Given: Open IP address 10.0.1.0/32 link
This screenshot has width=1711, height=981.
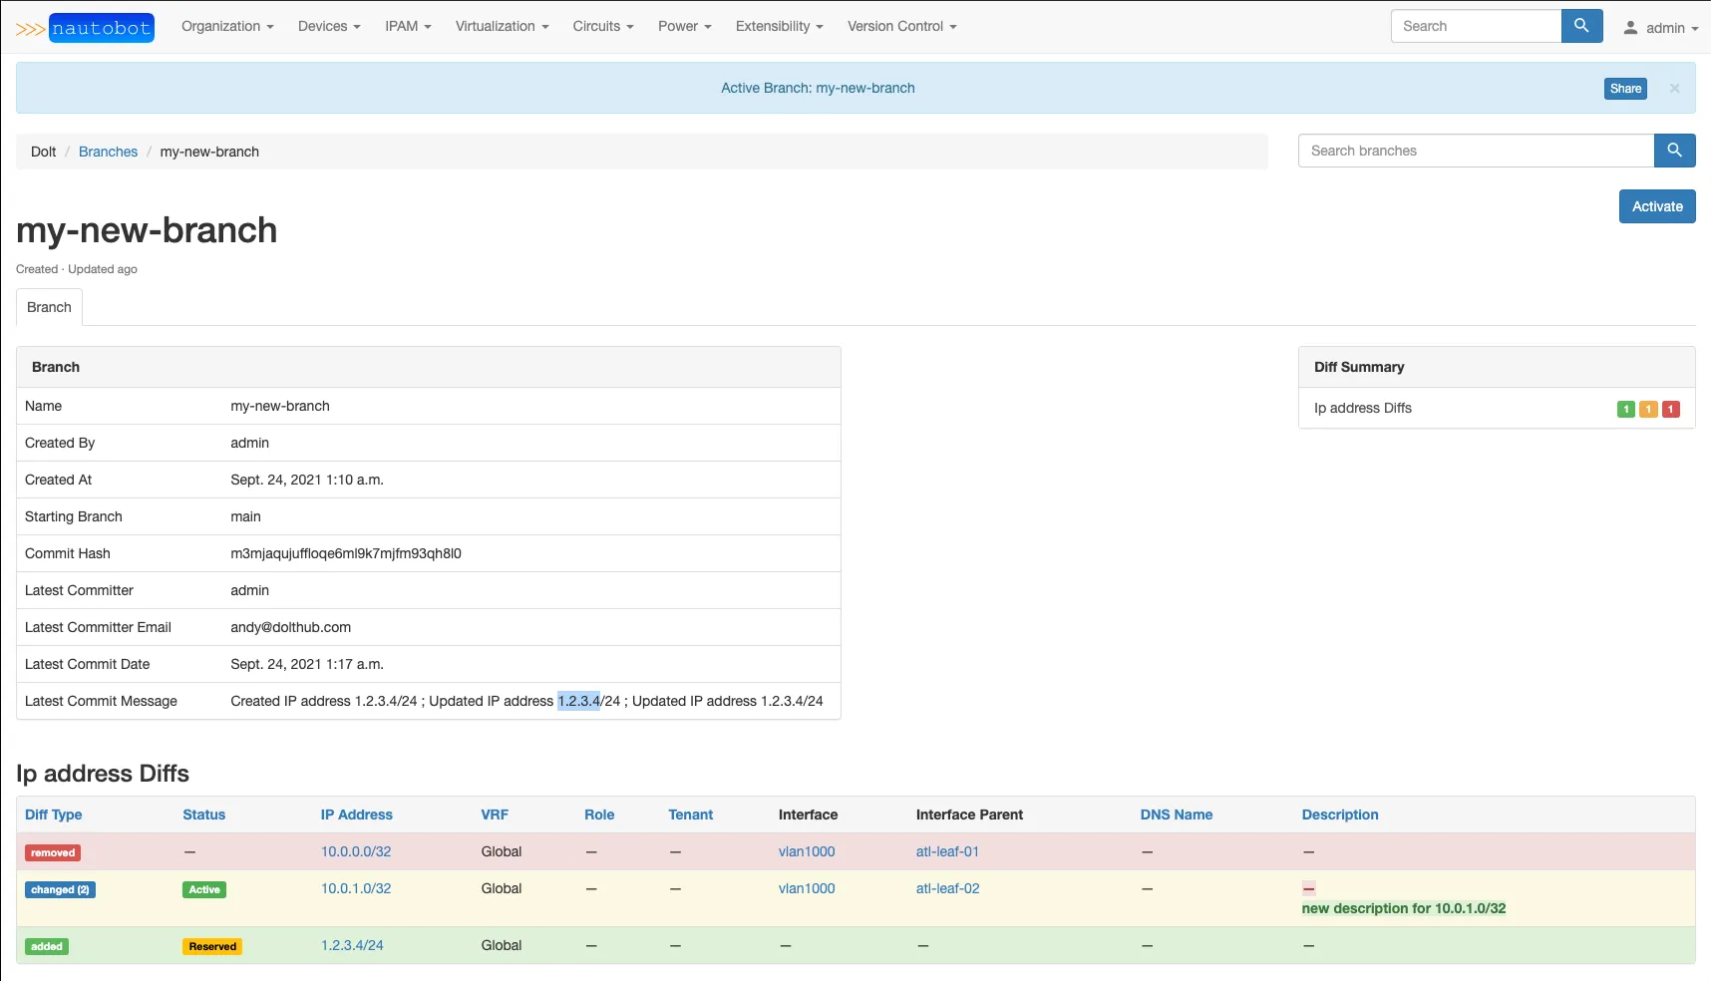Looking at the screenshot, I should (356, 888).
